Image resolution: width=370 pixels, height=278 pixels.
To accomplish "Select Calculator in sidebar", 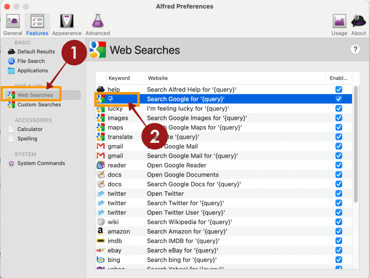I will (x=25, y=129).
